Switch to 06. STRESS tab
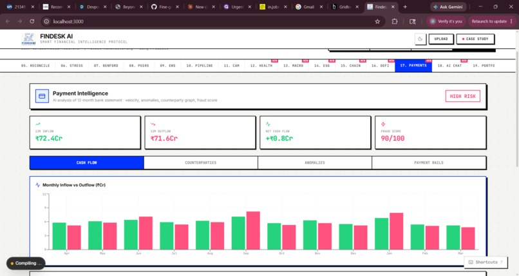 (x=72, y=66)
